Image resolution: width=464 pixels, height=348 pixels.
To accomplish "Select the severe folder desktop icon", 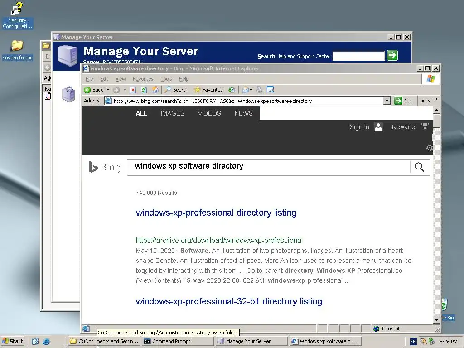I will (17, 50).
